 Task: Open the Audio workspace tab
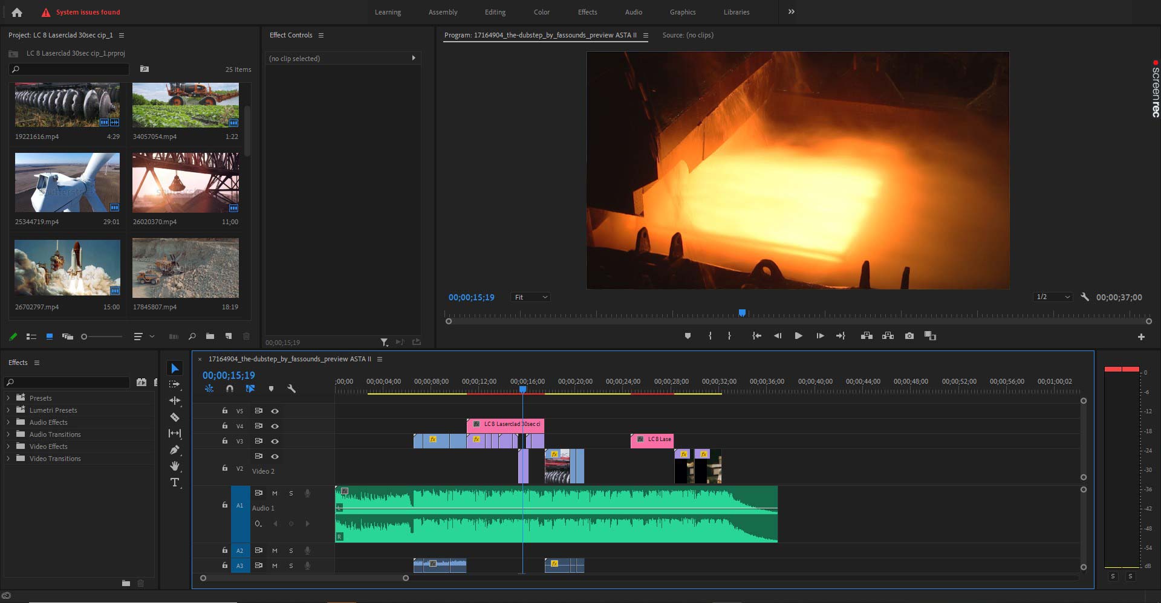[633, 12]
